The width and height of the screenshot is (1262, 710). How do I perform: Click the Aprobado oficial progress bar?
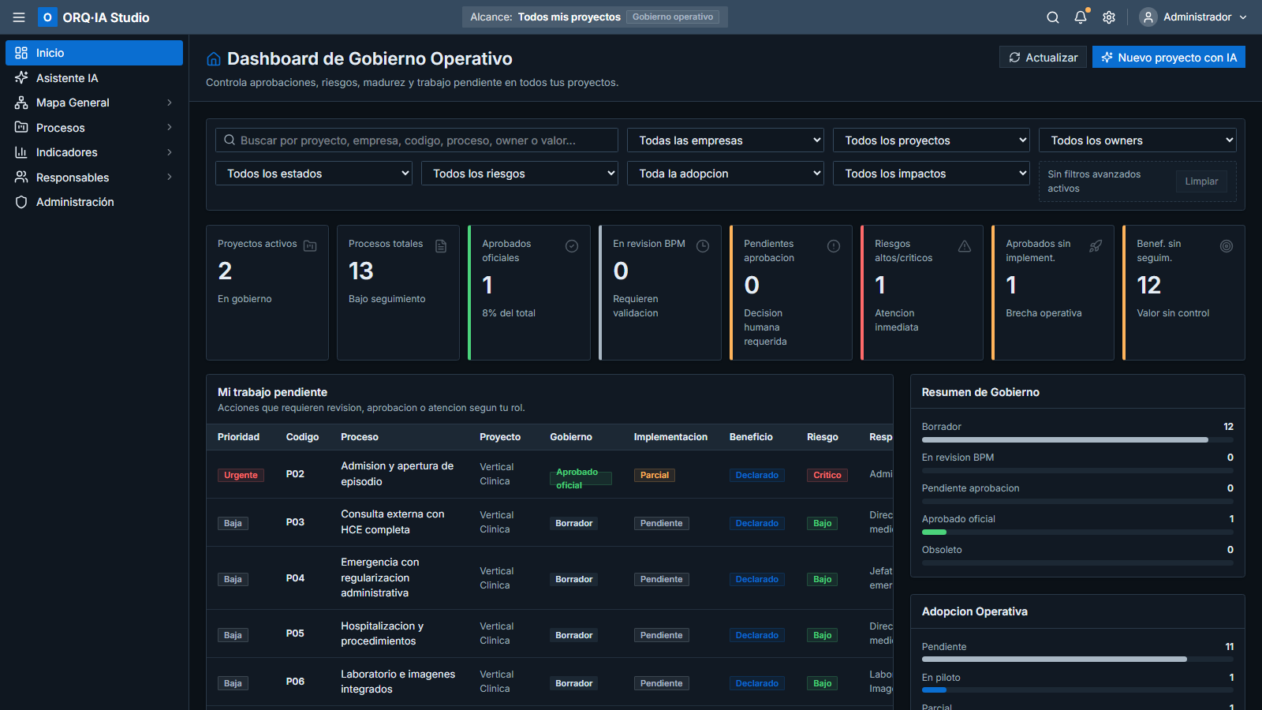click(x=1077, y=532)
